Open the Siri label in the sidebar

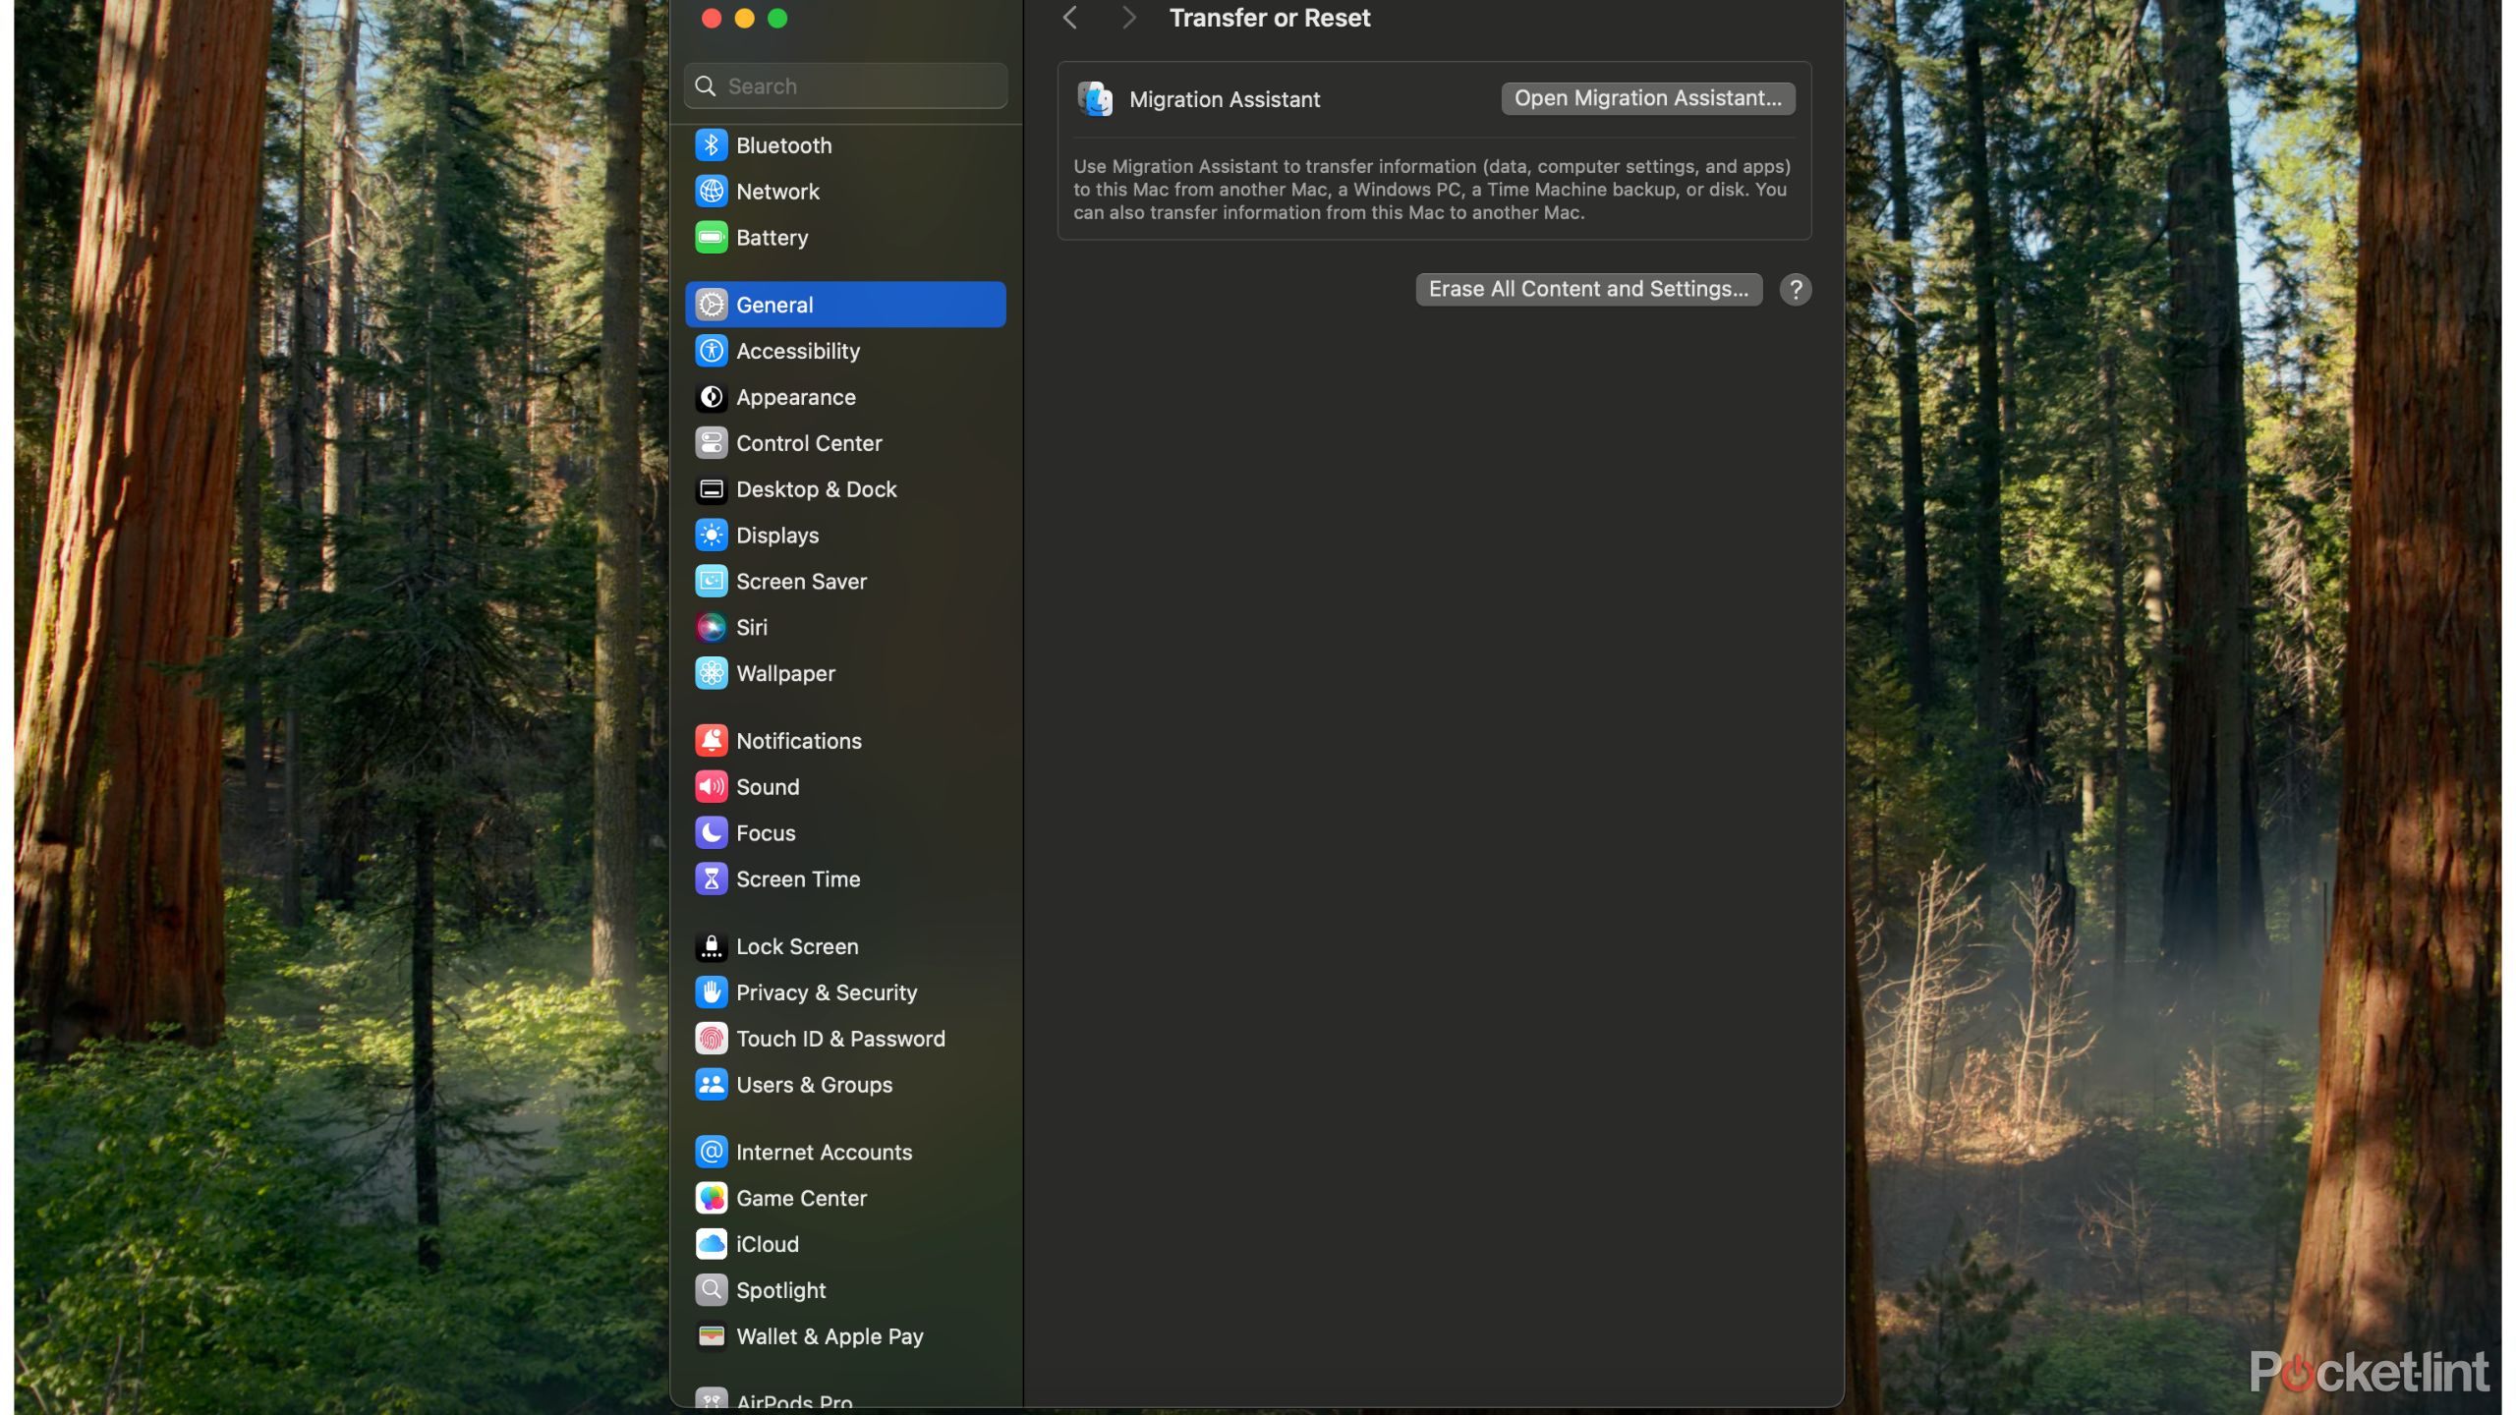point(752,628)
